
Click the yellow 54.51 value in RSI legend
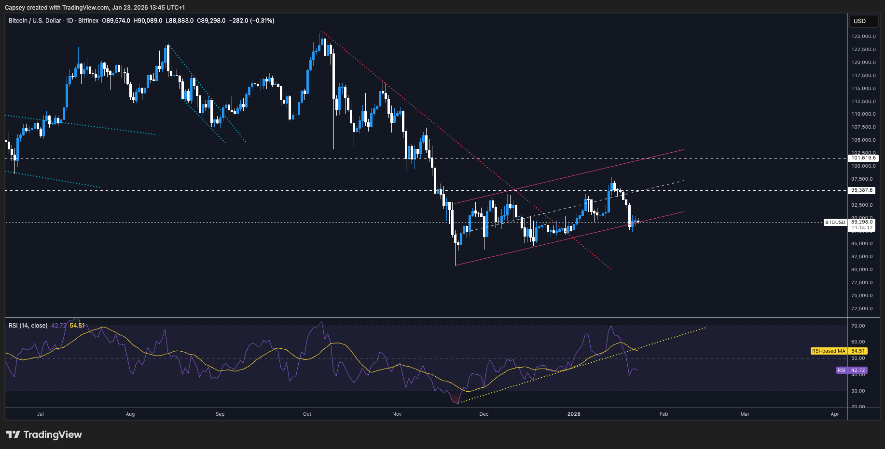pyautogui.click(x=77, y=326)
